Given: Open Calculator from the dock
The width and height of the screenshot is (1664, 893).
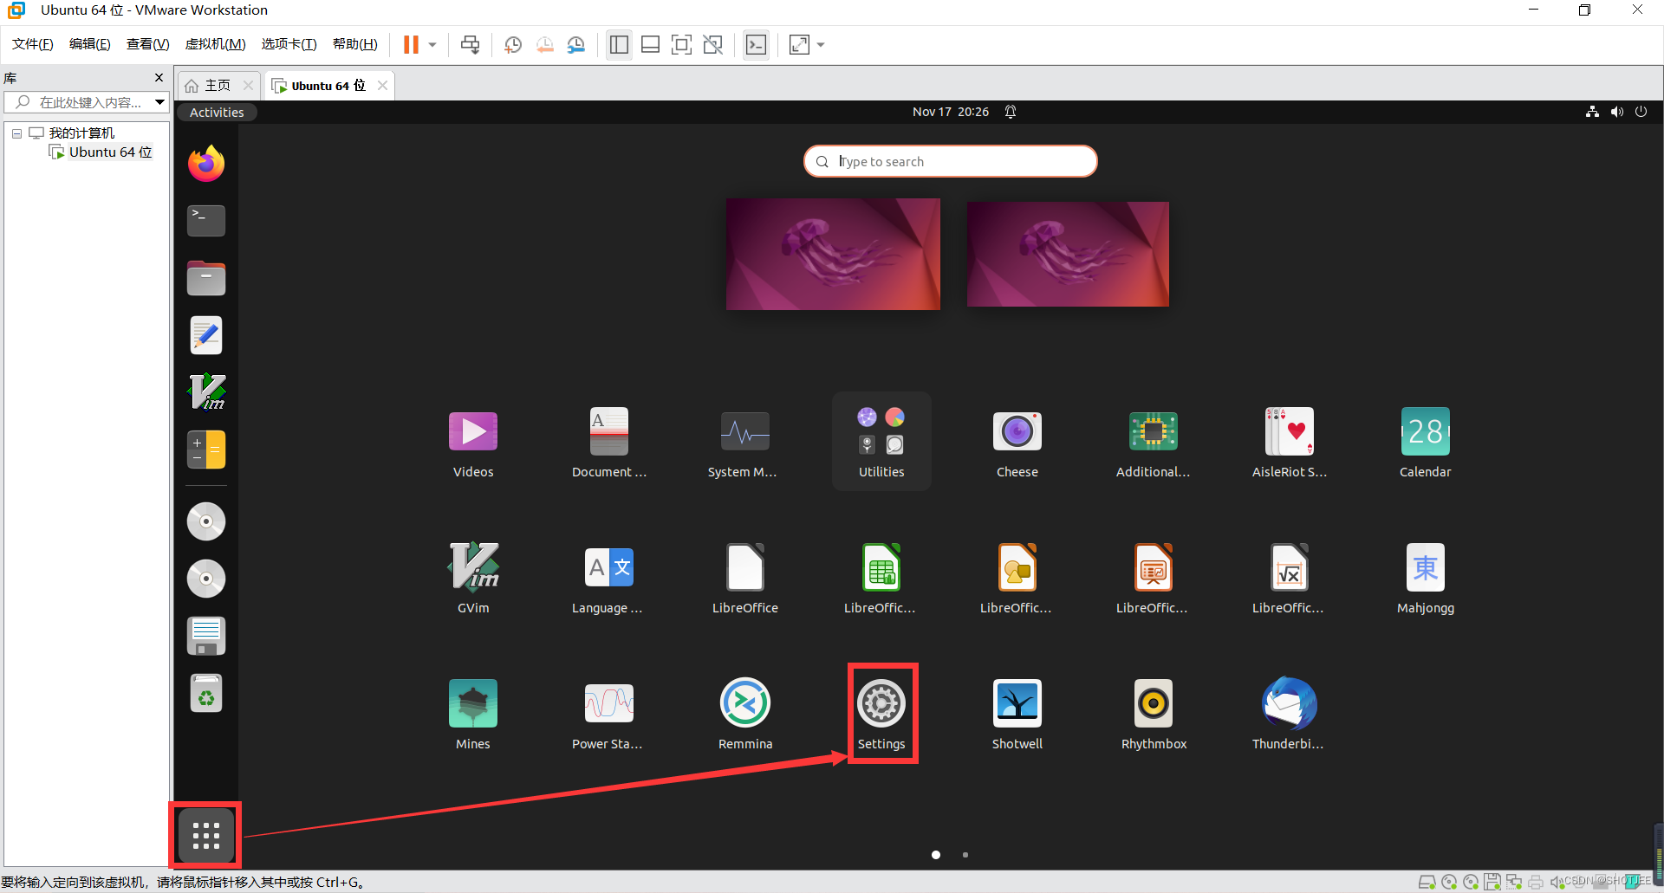Looking at the screenshot, I should (x=206, y=450).
